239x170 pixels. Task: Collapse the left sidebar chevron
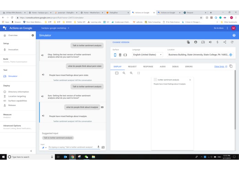[31, 151]
